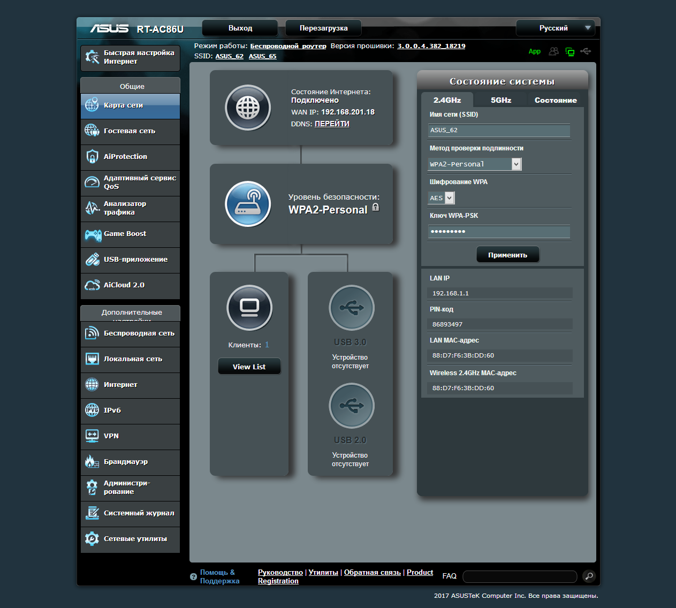Open the clients View List button
This screenshot has width=676, height=608.
249,367
